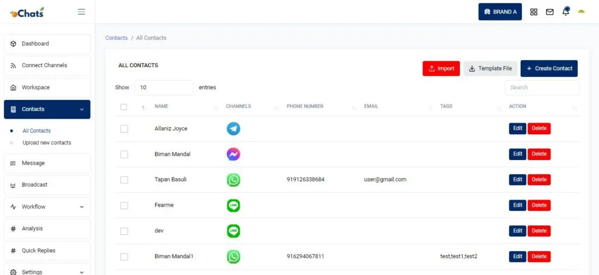Click the Chats logo
Screen dimensions: 599x275
tap(27, 13)
